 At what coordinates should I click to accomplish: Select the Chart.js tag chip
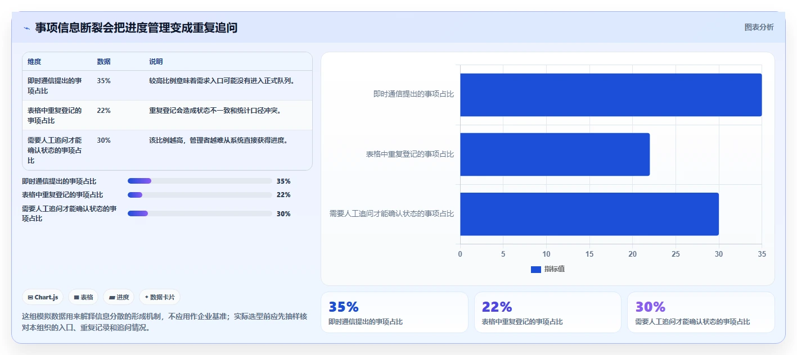43,297
